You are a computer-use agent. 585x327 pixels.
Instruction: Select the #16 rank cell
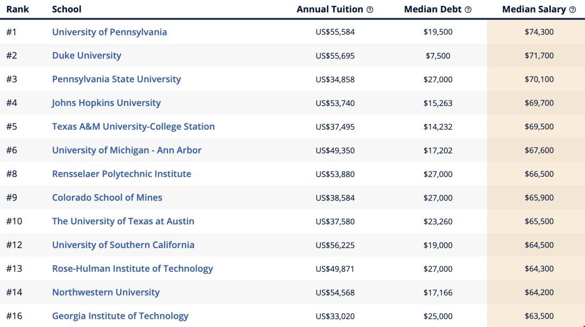point(14,316)
